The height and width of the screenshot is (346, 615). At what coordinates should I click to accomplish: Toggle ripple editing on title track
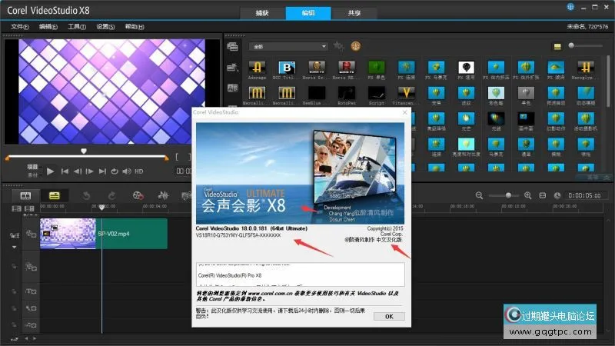tap(14, 291)
